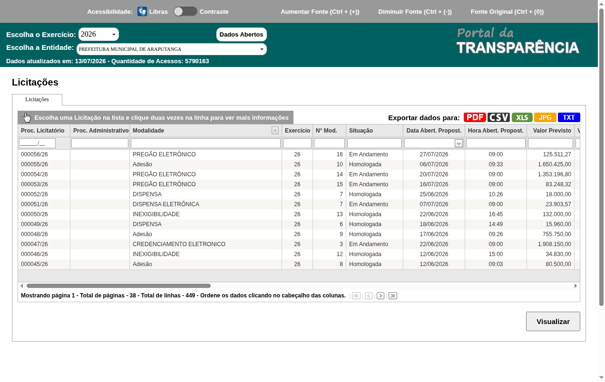
Task: Select row 000048/26
Action: coord(299,234)
